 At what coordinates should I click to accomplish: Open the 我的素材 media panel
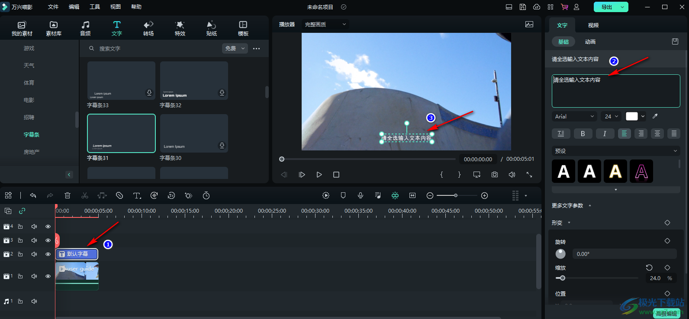click(x=22, y=29)
